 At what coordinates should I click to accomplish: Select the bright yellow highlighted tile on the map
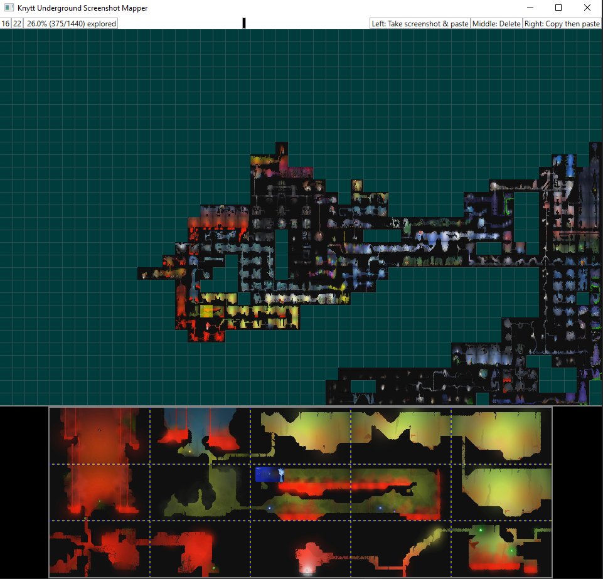click(206, 311)
